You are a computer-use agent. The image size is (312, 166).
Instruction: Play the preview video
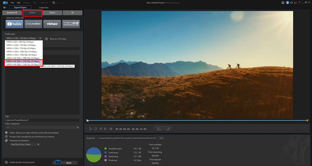click(x=91, y=129)
